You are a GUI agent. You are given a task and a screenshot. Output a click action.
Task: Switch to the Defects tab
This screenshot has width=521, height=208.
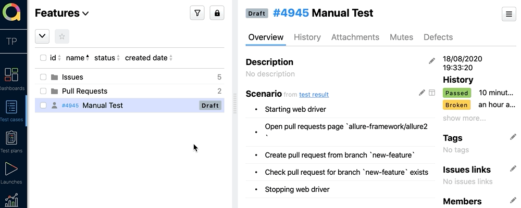click(438, 37)
